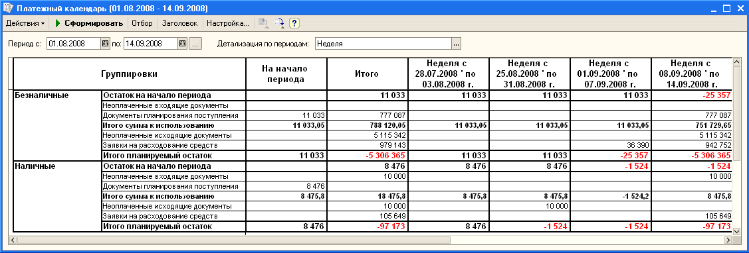Open help with the question mark icon
This screenshot has width=749, height=253.
point(294,23)
